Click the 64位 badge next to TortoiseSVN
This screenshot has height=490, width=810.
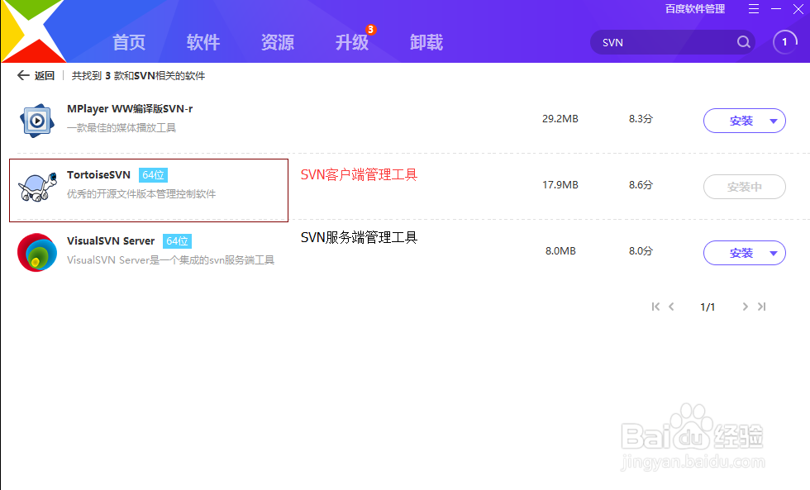coord(154,175)
